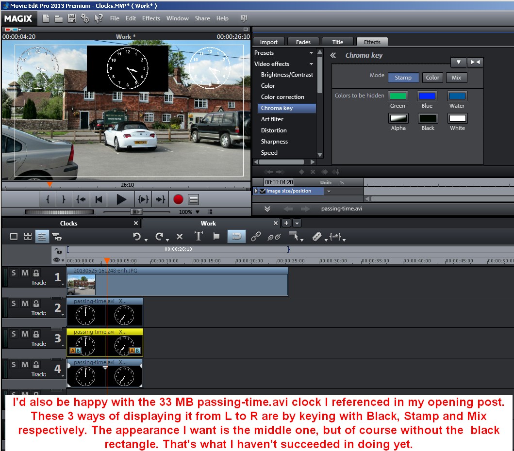Jump to range end button
This screenshot has height=451, width=514.
pyautogui.click(x=160, y=199)
